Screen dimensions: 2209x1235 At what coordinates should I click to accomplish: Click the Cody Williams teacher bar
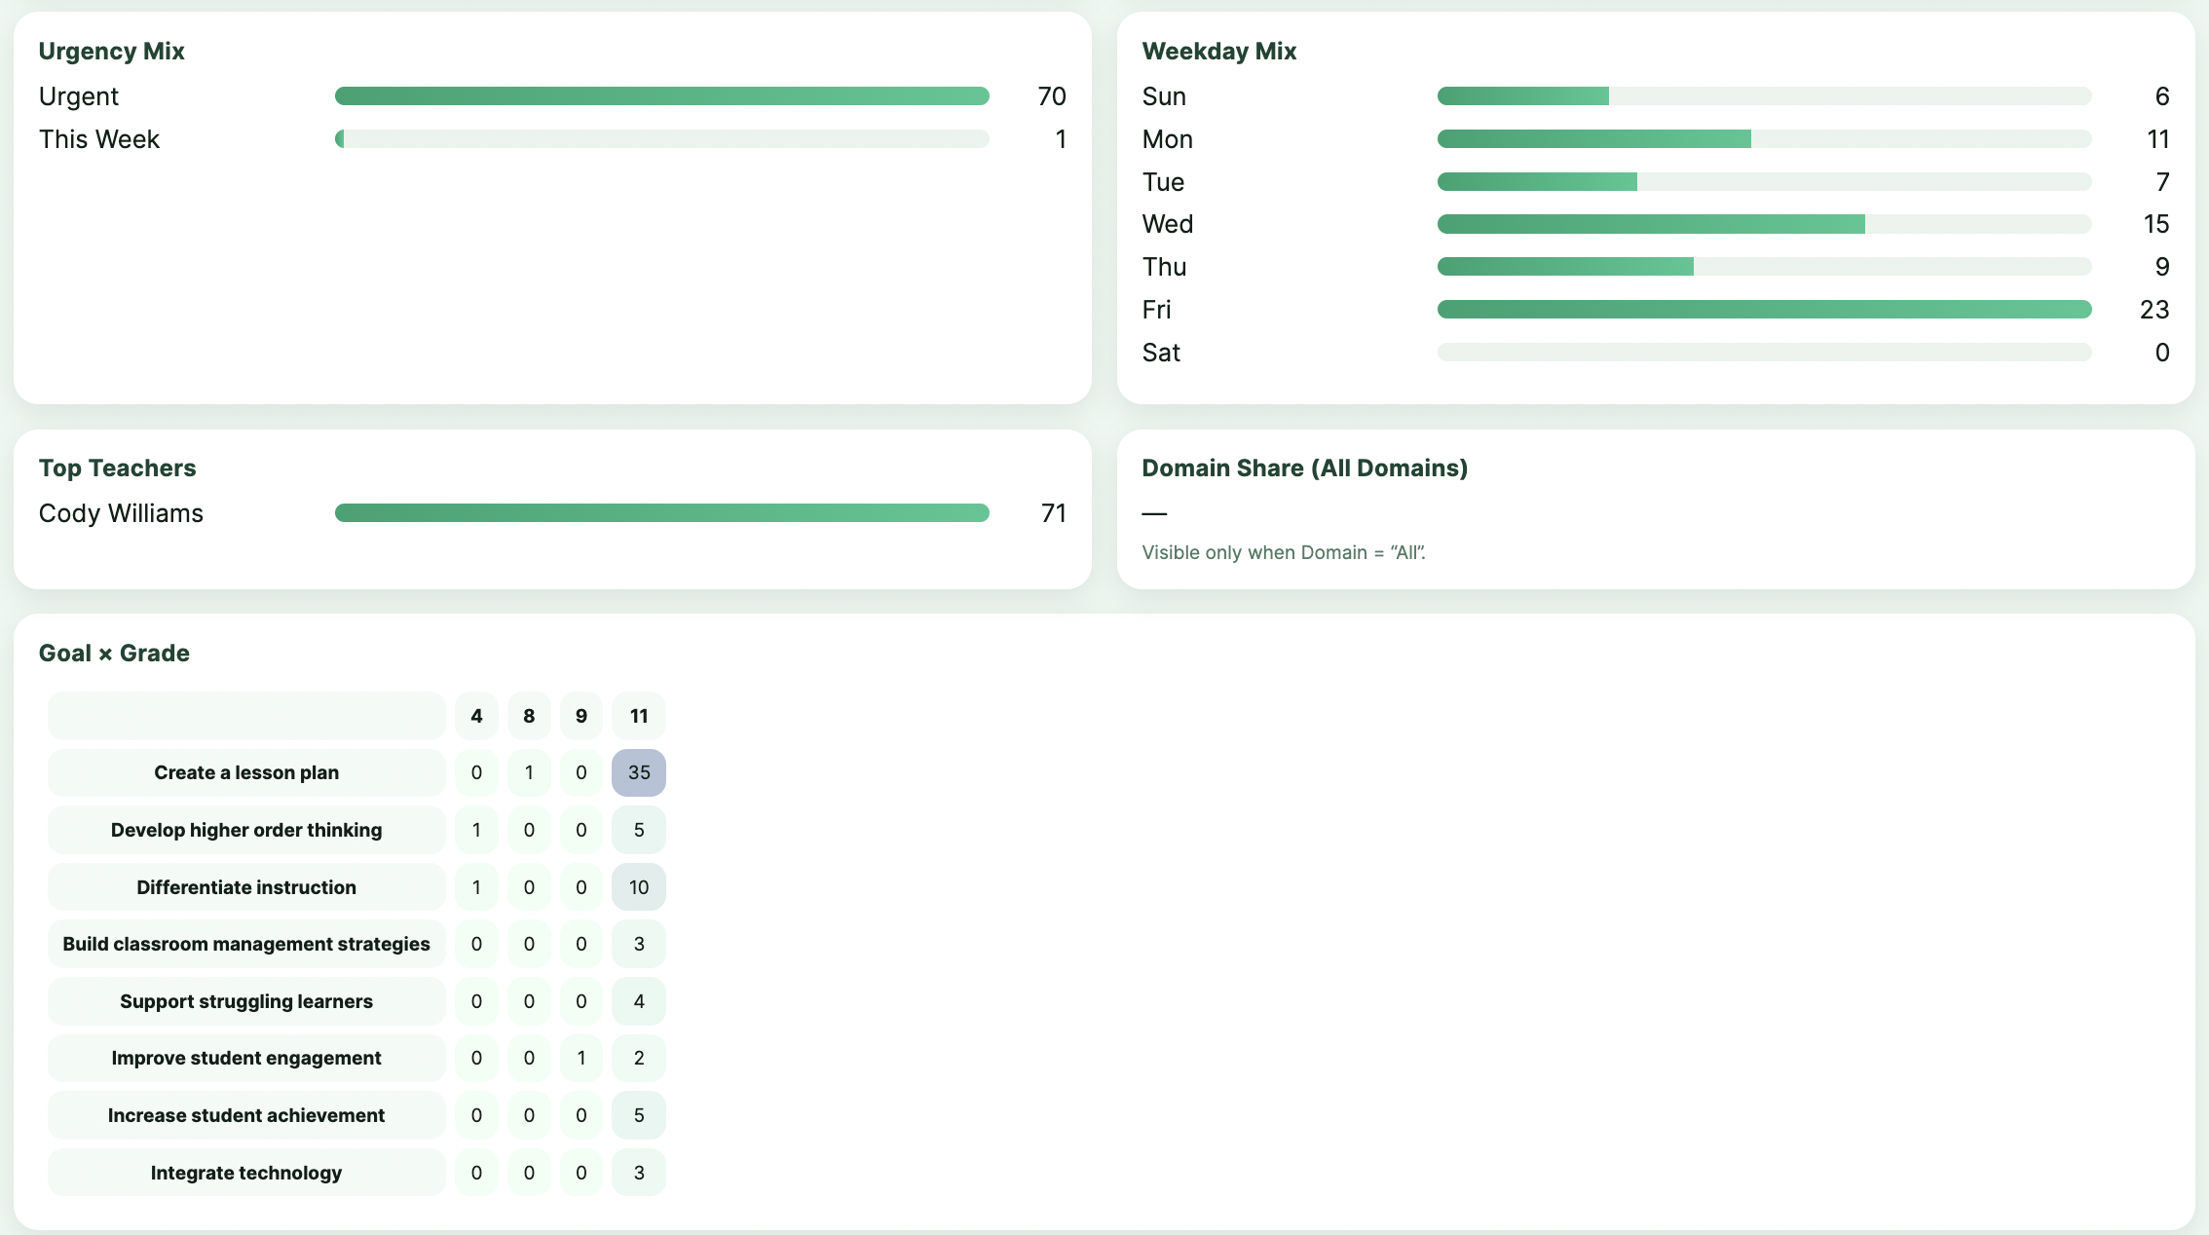pyautogui.click(x=661, y=513)
